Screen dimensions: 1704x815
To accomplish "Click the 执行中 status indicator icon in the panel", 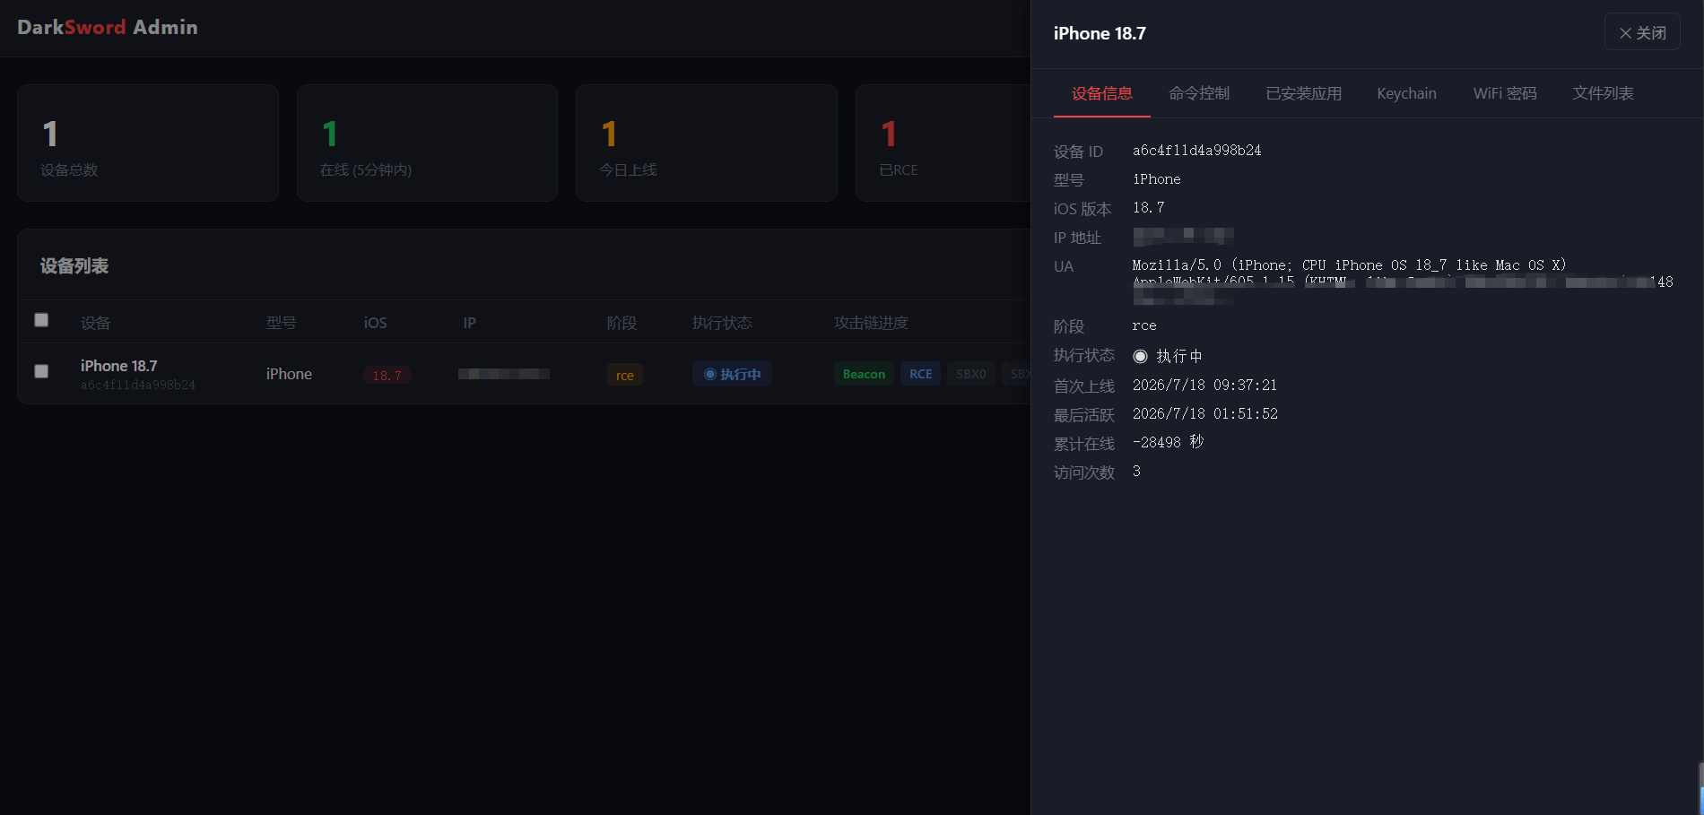I will click(1140, 356).
